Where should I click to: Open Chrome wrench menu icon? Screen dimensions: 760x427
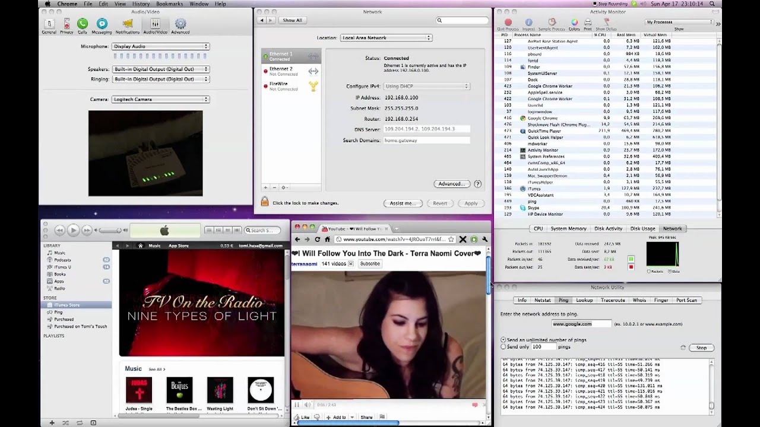click(x=484, y=240)
